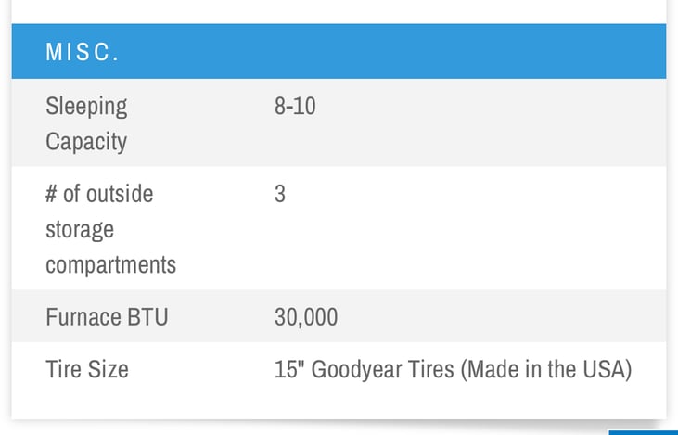The width and height of the screenshot is (678, 435).
Task: Select the value 3 for storage compartments
Action: click(x=280, y=195)
